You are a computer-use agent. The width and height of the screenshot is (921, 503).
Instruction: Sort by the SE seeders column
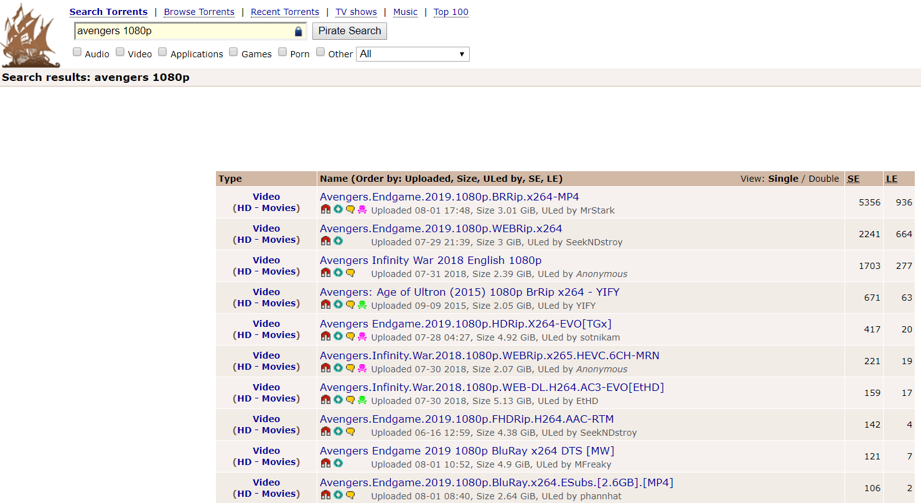pos(853,179)
